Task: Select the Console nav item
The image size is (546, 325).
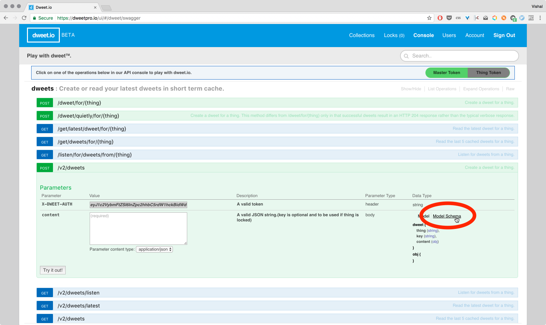Action: pyautogui.click(x=423, y=35)
